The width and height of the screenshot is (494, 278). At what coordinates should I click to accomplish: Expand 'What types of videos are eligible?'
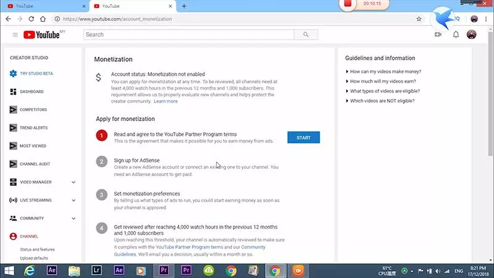coord(383,91)
